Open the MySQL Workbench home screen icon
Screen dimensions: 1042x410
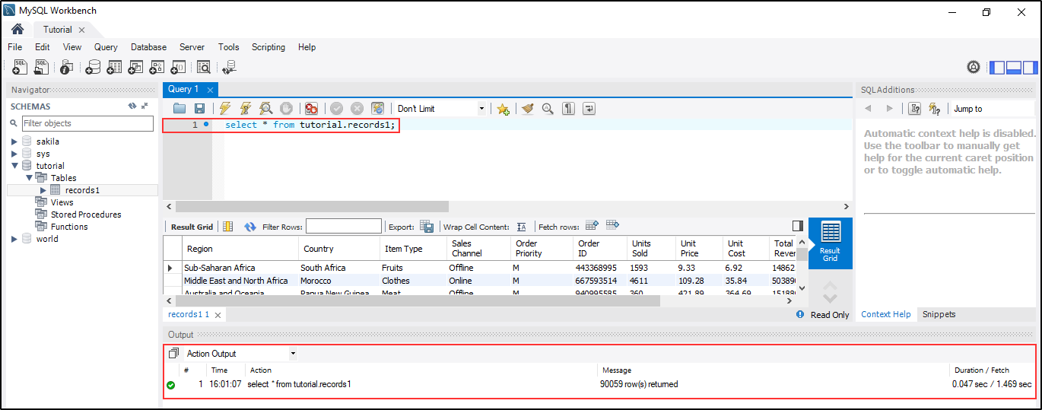(x=17, y=30)
